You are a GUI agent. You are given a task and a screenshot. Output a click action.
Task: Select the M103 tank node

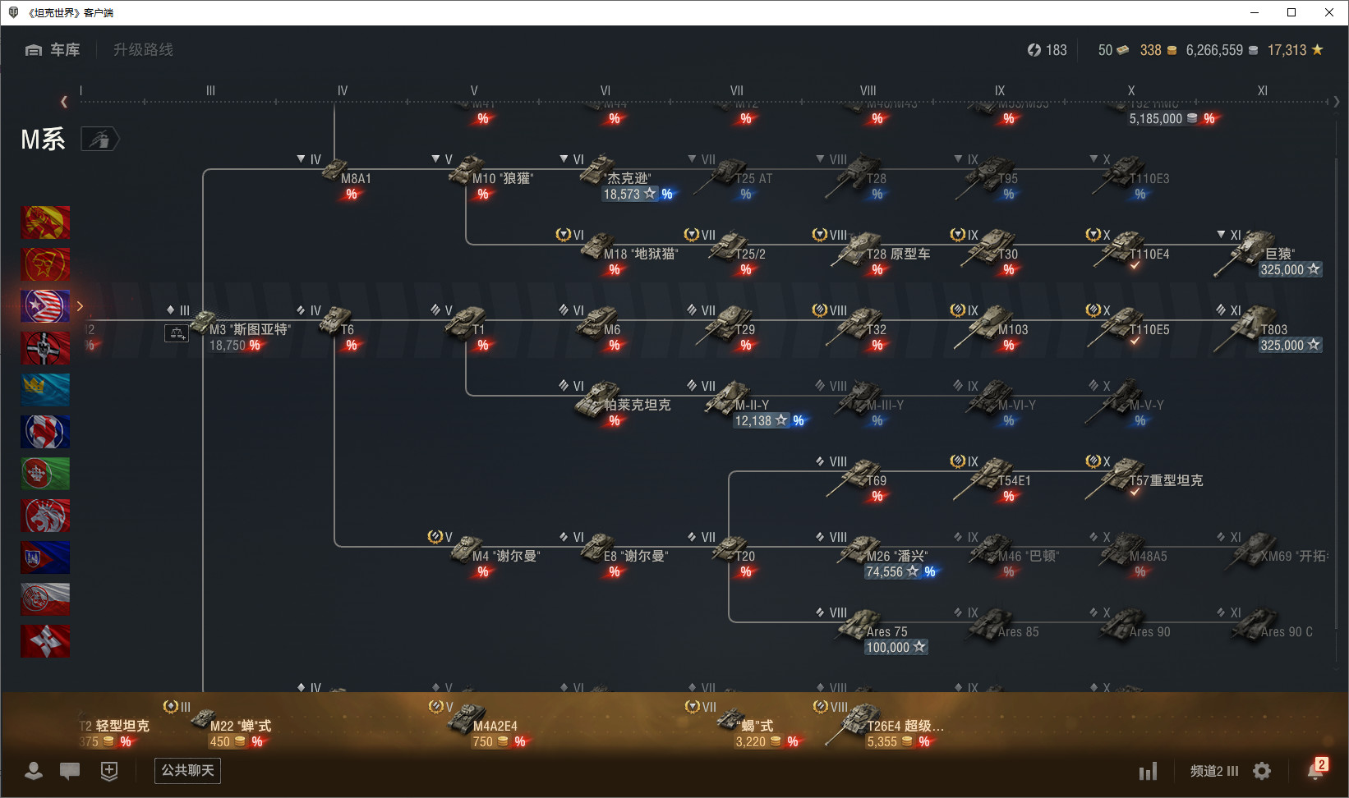click(994, 327)
